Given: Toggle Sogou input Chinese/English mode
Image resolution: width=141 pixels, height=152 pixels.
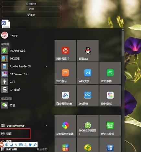Looking at the screenshot, I should click(x=6, y=145).
